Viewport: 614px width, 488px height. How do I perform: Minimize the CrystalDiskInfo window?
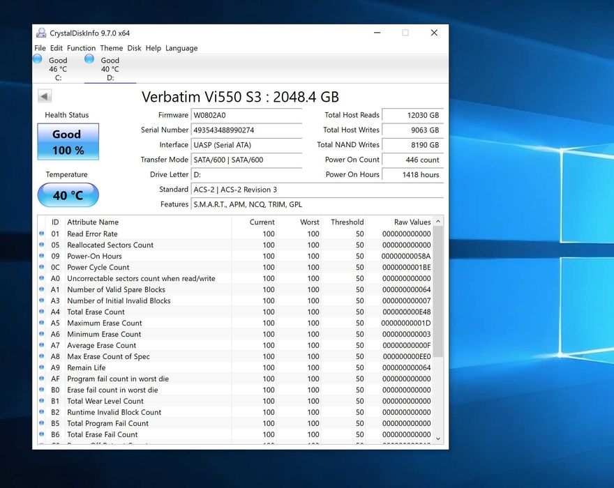click(x=377, y=33)
